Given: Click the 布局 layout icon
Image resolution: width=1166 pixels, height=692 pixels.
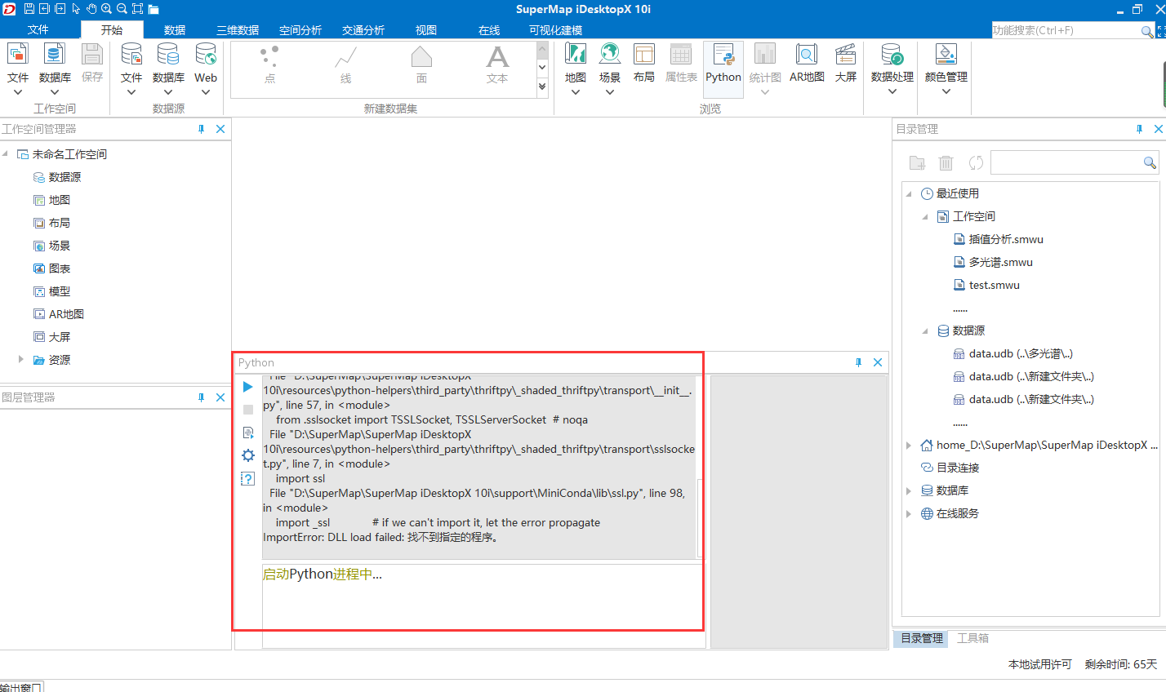Looking at the screenshot, I should point(644,54).
